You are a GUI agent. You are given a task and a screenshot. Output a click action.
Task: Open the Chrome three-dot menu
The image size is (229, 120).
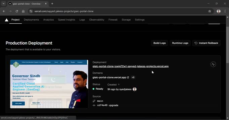tap(225, 11)
